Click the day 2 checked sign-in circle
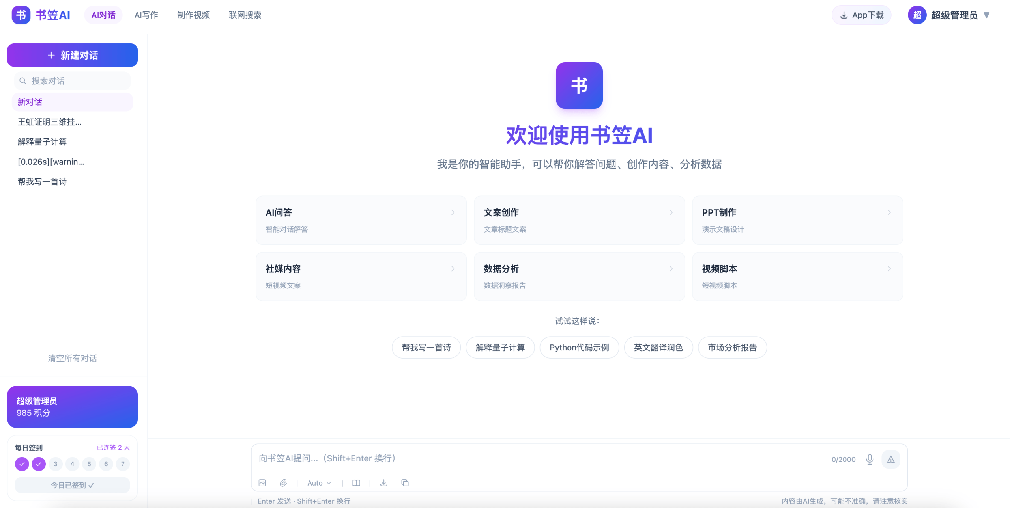The height and width of the screenshot is (508, 1010). tap(39, 464)
